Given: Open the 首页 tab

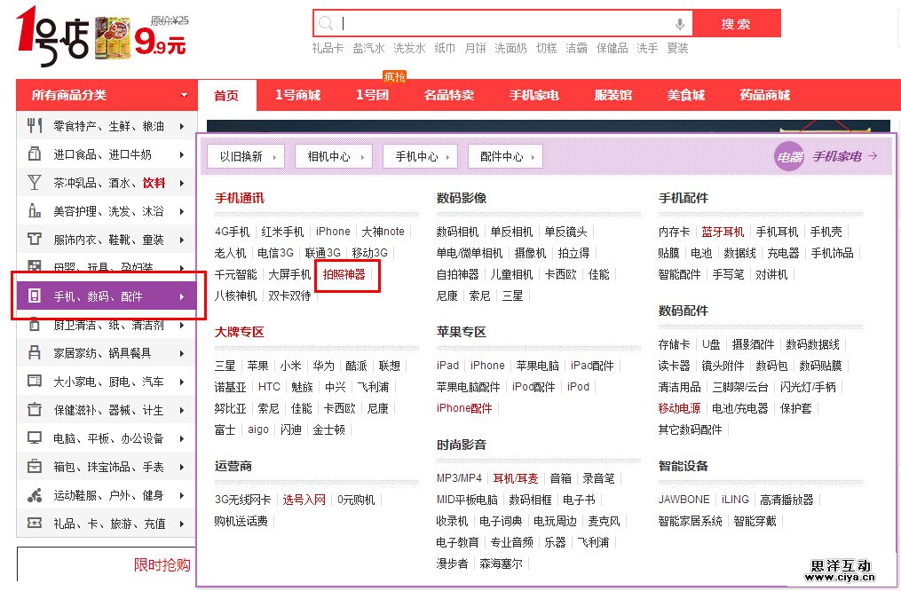Looking at the screenshot, I should click(x=226, y=95).
